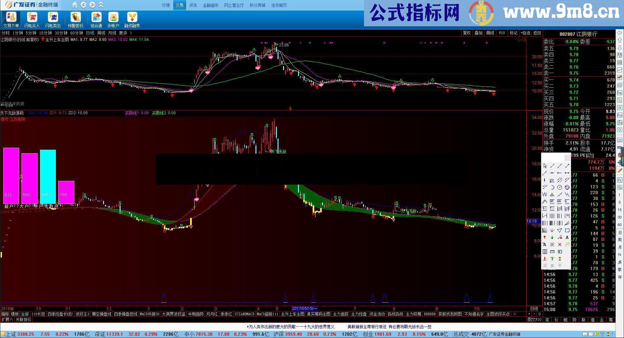Select the pointer tool in drawing palette
This screenshot has width=624, height=338.
[545, 166]
